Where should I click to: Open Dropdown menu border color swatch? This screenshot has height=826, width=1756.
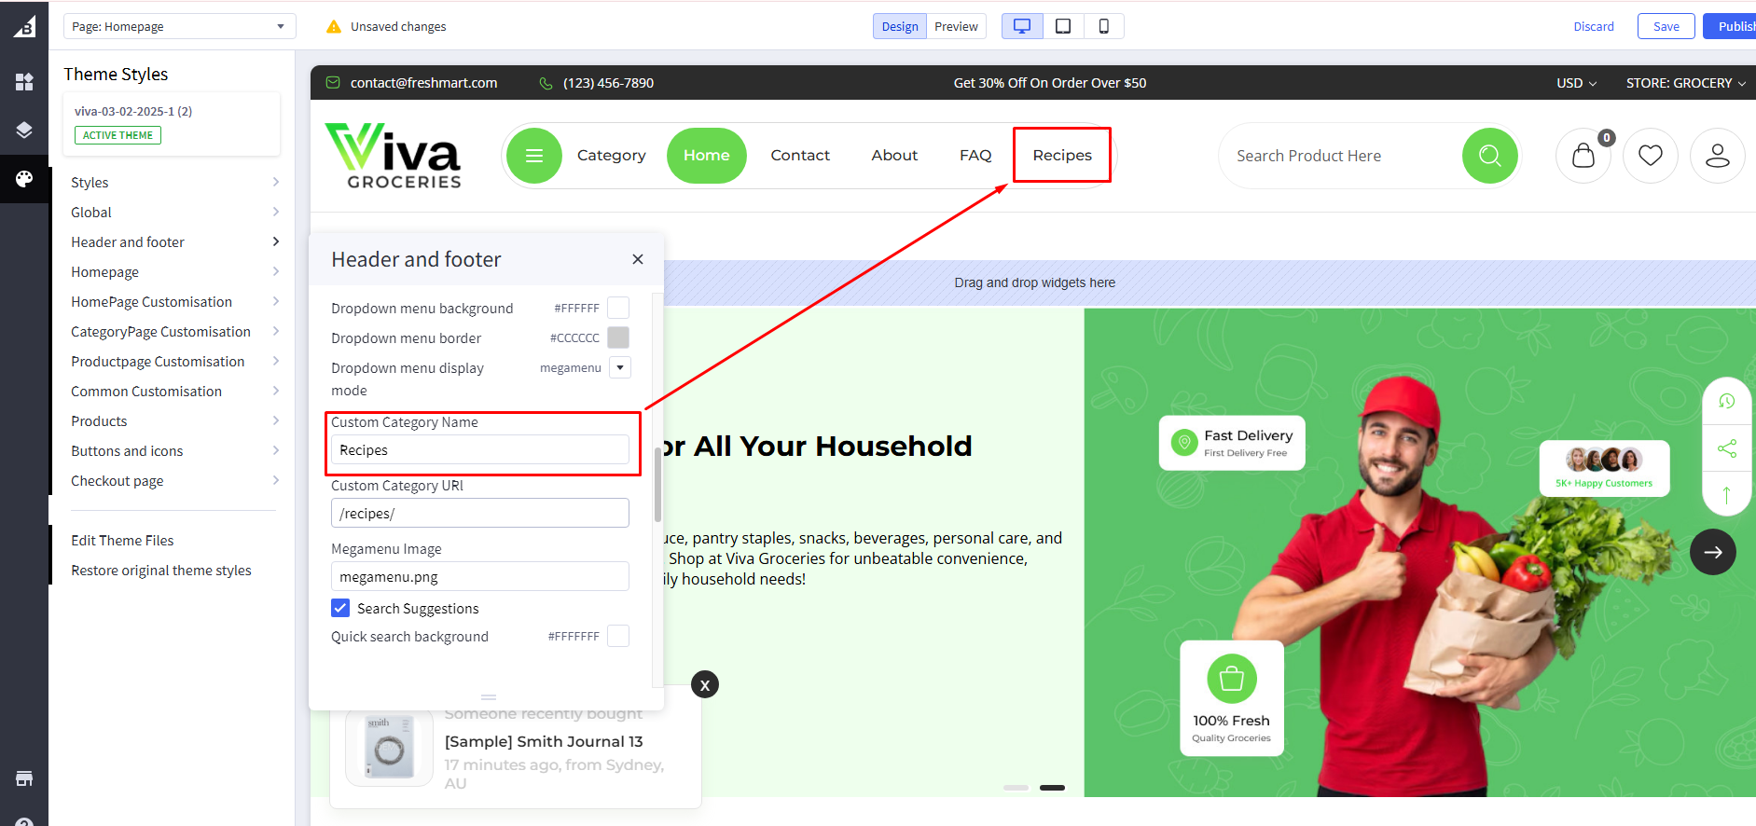[x=618, y=337]
